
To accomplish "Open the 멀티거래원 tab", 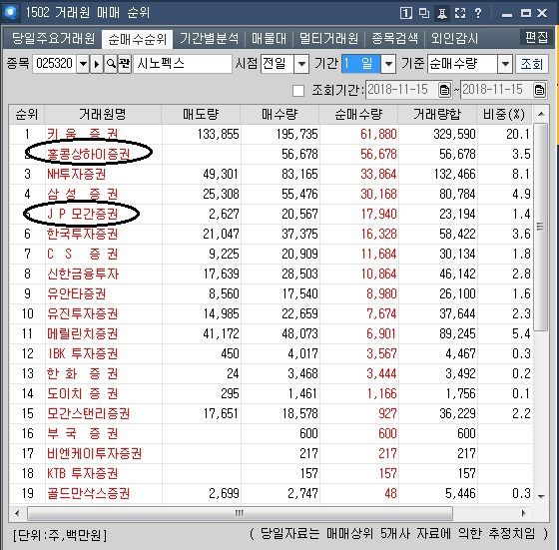I will [328, 39].
